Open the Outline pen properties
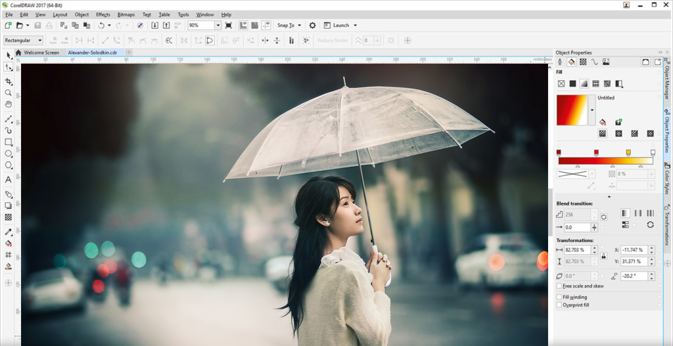 coord(560,62)
